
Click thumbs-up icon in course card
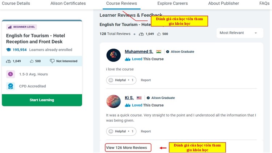tap(9, 61)
